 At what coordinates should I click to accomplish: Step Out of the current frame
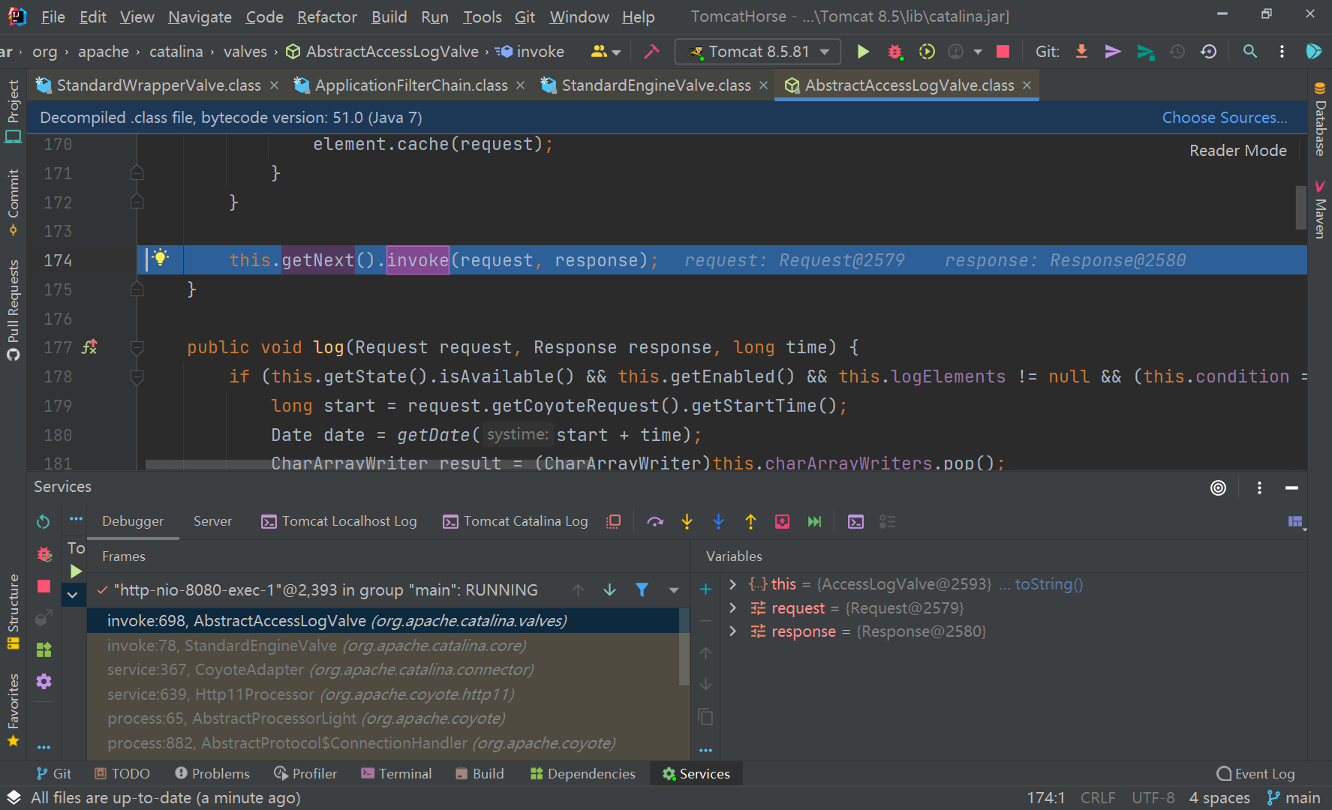(x=750, y=521)
